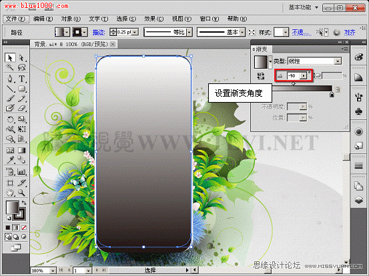
Task: Click the gradient angle input field
Action: pyautogui.click(x=294, y=76)
